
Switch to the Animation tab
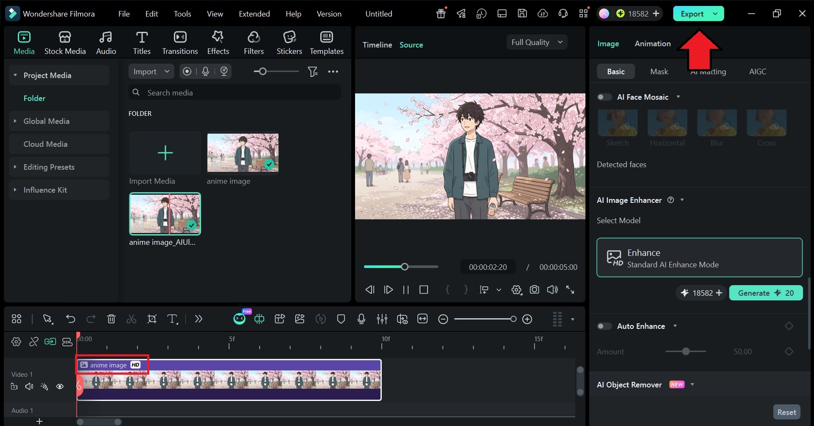(652, 44)
